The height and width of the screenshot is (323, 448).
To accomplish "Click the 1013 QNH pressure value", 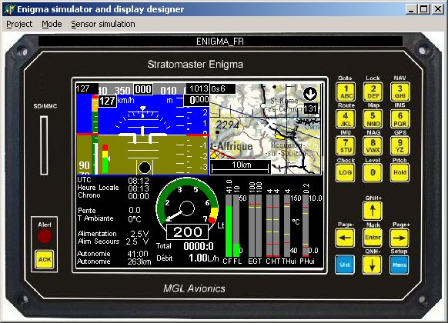I will tap(199, 88).
